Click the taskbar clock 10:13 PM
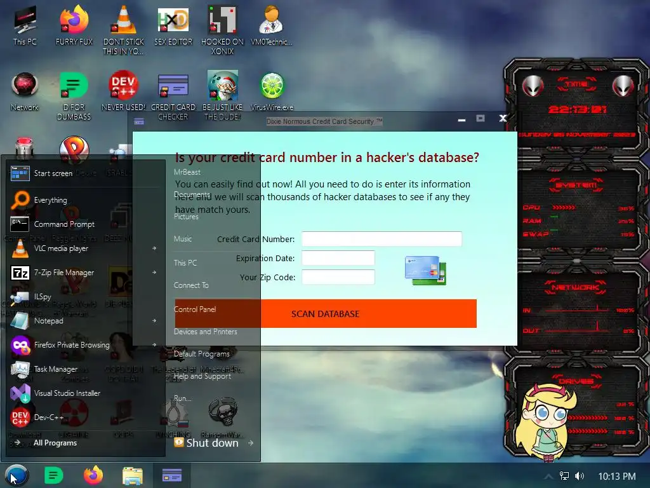The height and width of the screenshot is (488, 650). coord(617,477)
